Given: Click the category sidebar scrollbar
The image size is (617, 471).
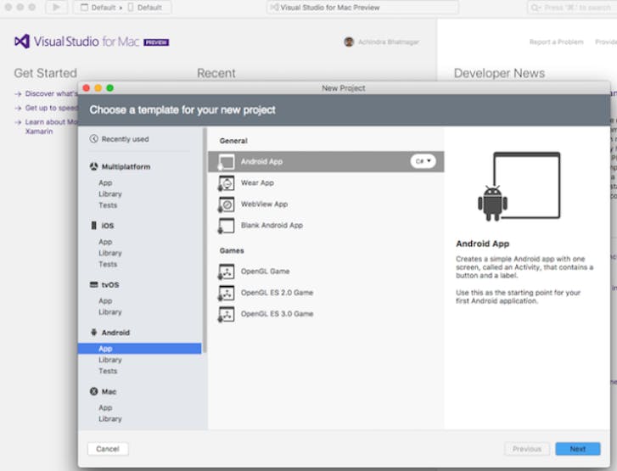Looking at the screenshot, I should click(205, 240).
